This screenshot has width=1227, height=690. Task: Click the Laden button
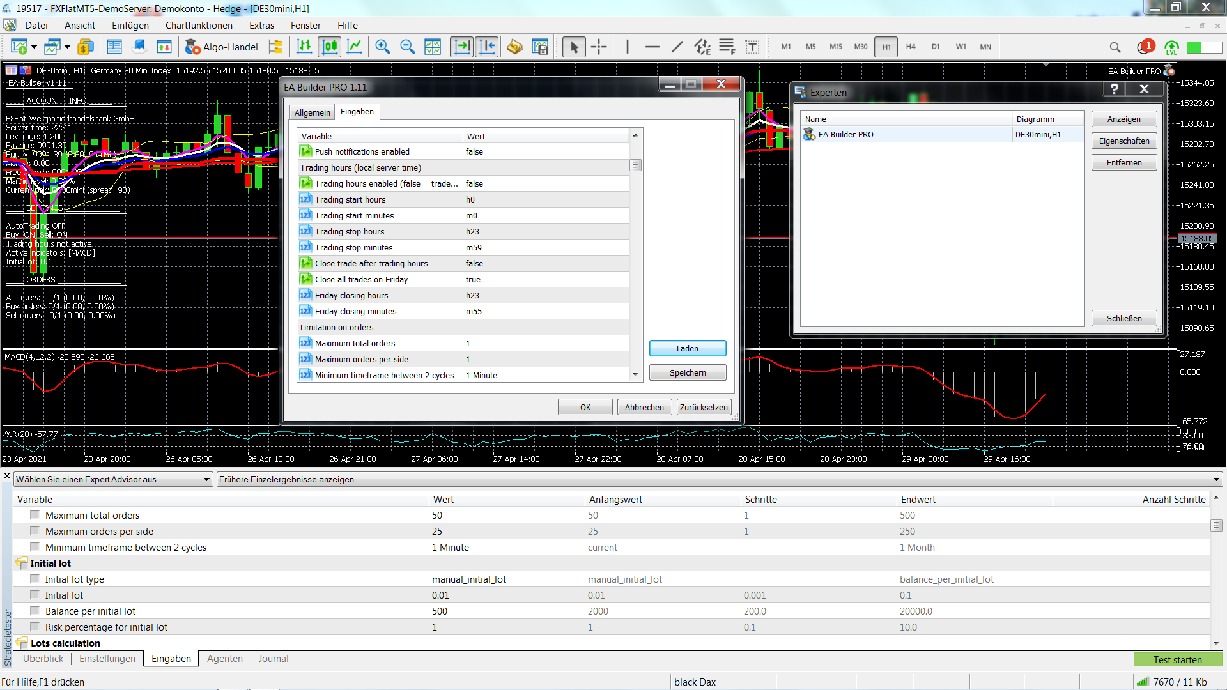coord(687,348)
